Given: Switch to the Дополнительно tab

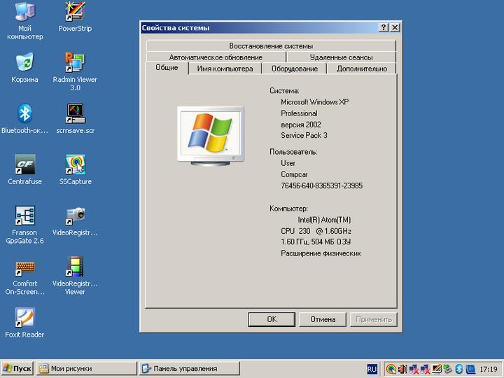Looking at the screenshot, I should pos(361,69).
